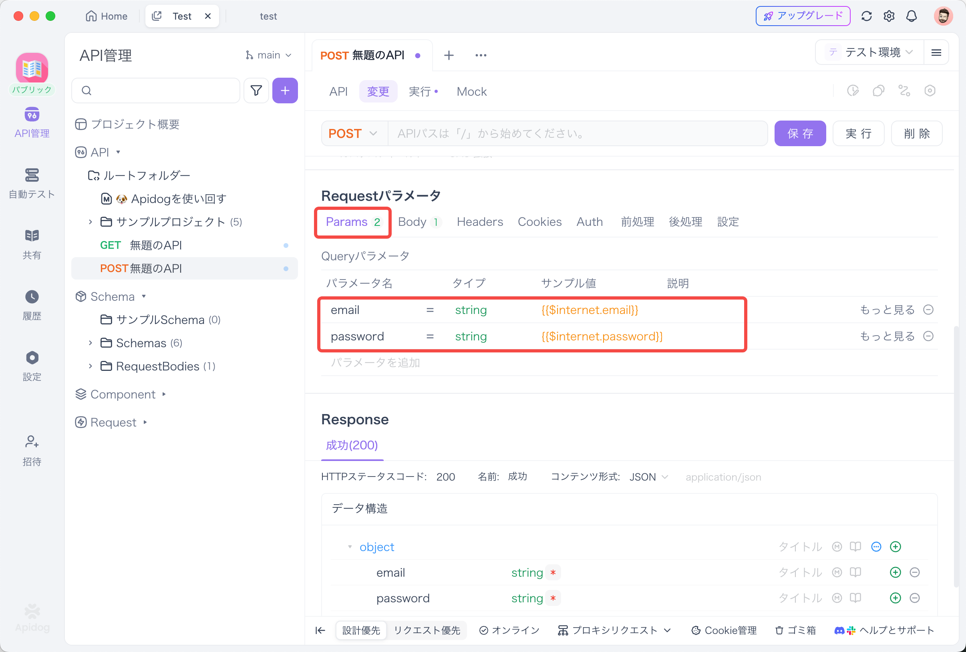Click the filter icon beside search

pos(256,91)
